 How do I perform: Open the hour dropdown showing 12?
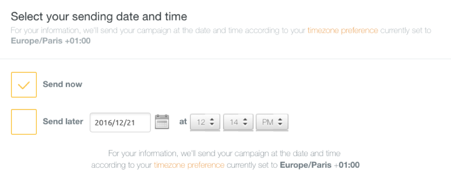205,122
